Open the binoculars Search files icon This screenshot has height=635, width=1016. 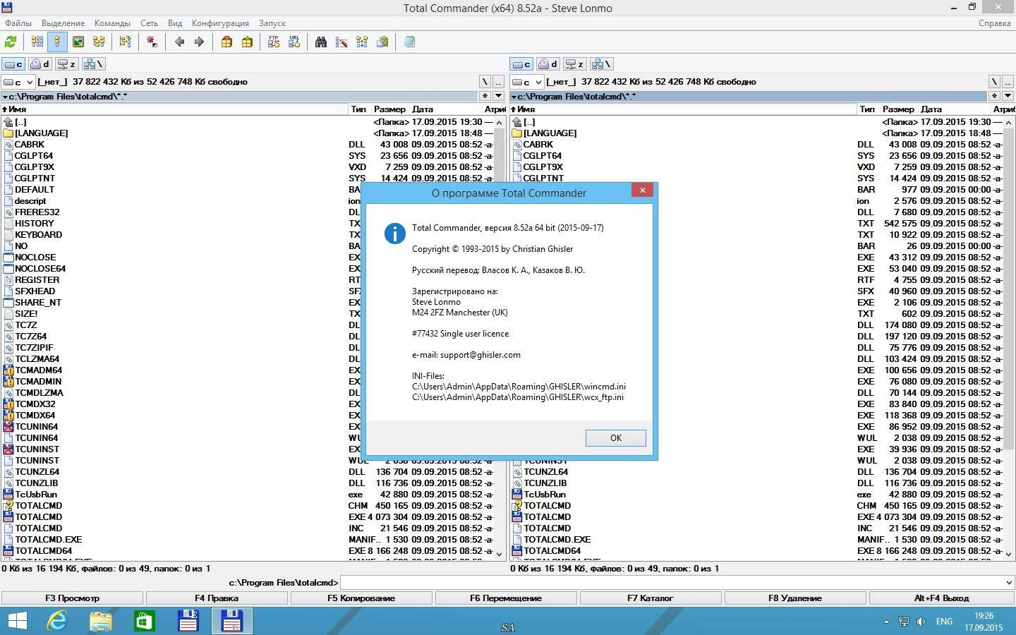[321, 42]
